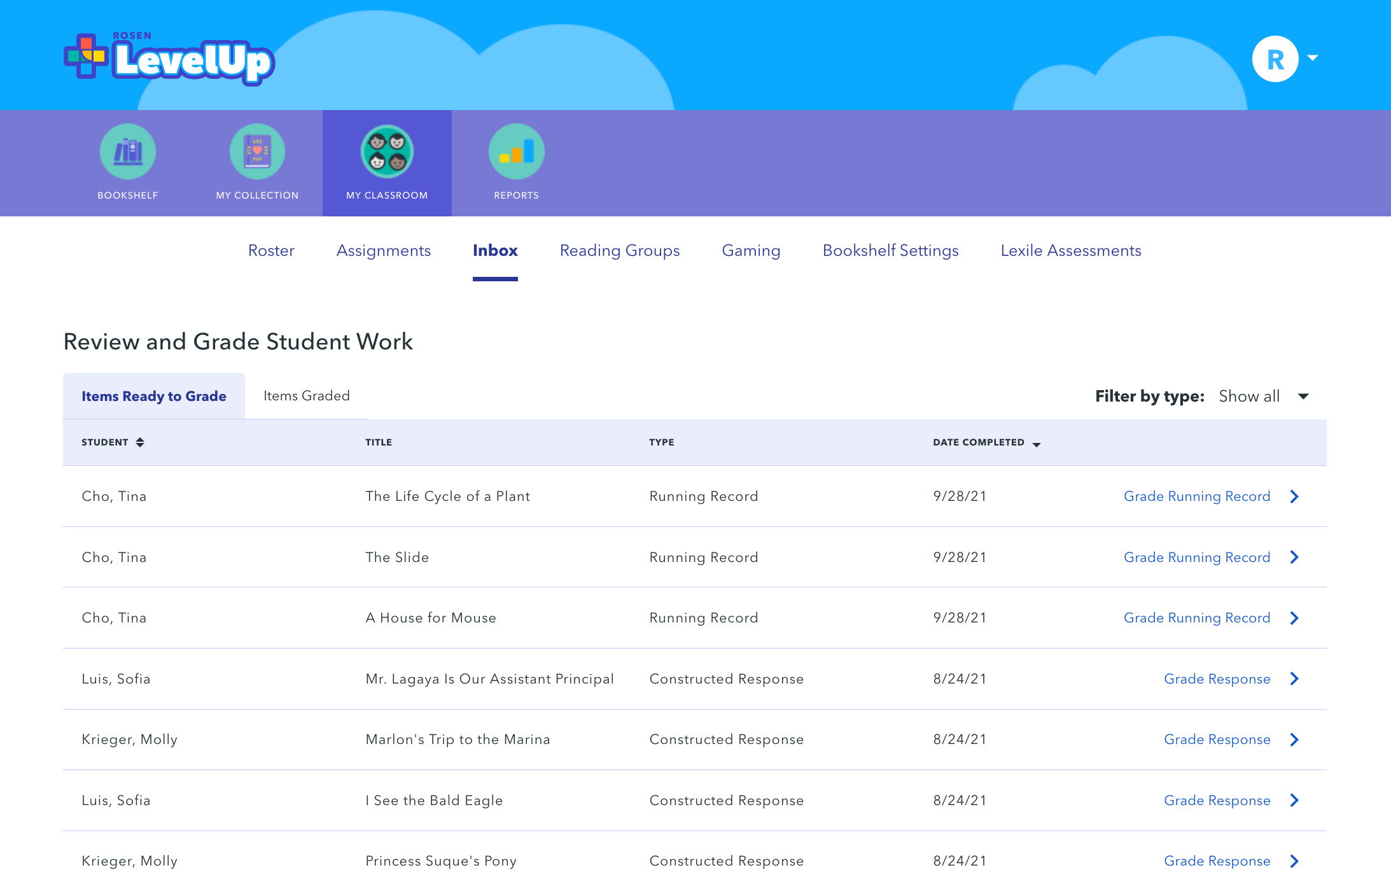Open the Reports chart icon

click(x=516, y=152)
